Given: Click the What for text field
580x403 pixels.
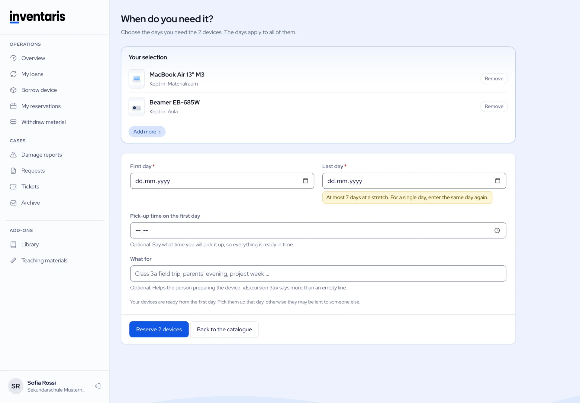Looking at the screenshot, I should tap(318, 274).
